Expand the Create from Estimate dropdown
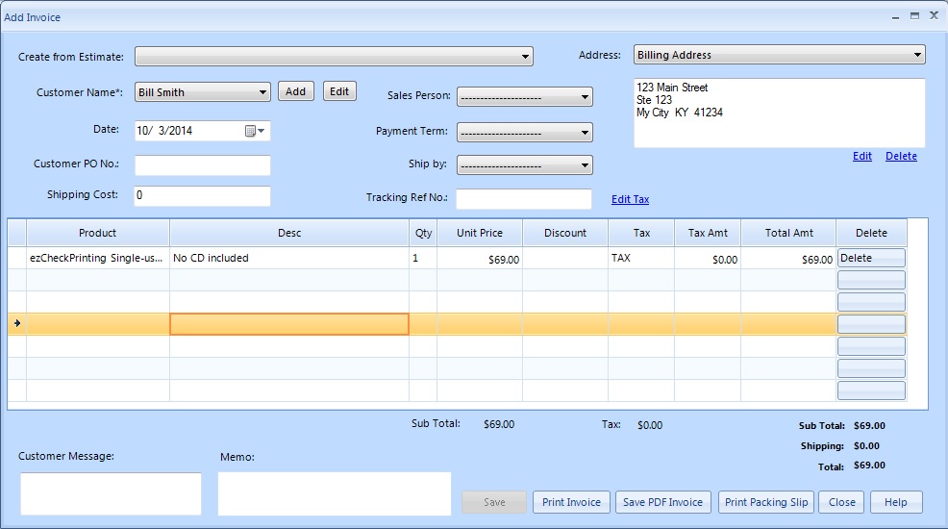Image resolution: width=948 pixels, height=529 pixels. 525,57
